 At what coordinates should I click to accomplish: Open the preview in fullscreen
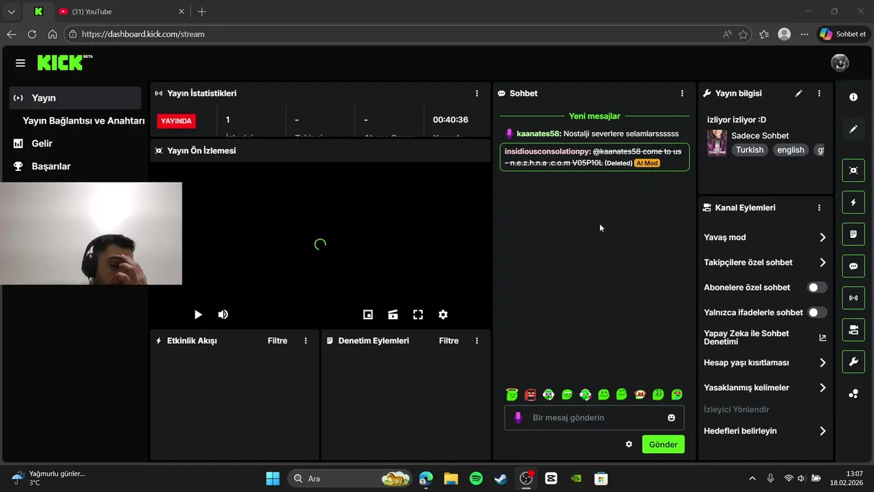click(x=418, y=314)
